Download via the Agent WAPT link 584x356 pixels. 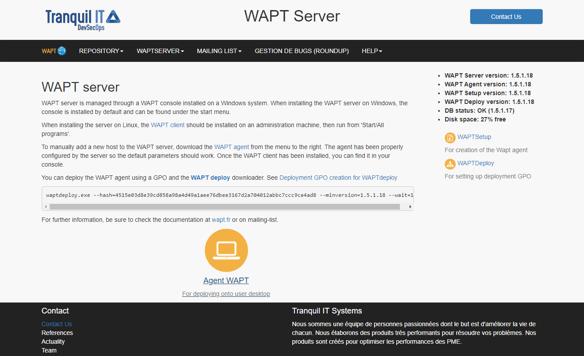(226, 281)
